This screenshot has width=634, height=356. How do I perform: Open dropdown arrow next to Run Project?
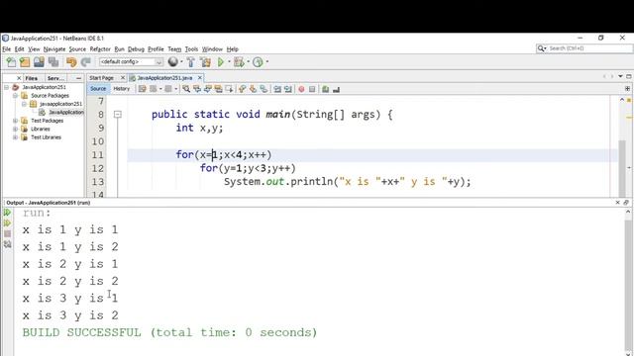click(229, 61)
